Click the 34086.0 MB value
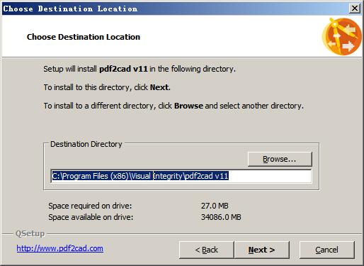The width and height of the screenshot is (364, 266). (x=221, y=217)
